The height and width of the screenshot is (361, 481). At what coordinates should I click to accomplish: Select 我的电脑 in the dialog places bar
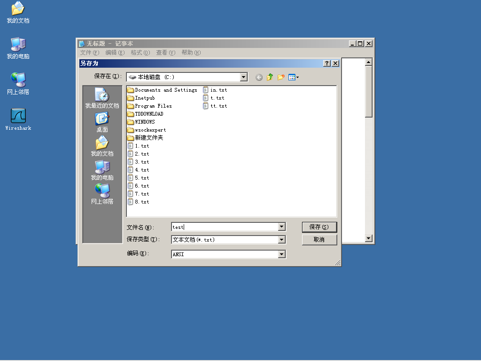tap(102, 170)
